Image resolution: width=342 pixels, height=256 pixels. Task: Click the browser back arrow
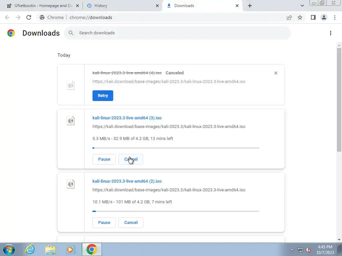point(7,17)
